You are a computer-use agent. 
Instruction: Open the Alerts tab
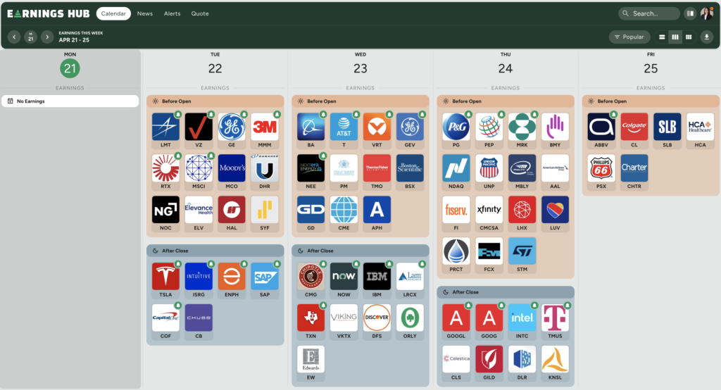click(173, 13)
